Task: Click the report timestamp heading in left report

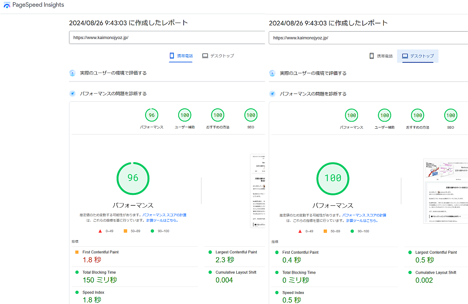Action: click(x=129, y=23)
